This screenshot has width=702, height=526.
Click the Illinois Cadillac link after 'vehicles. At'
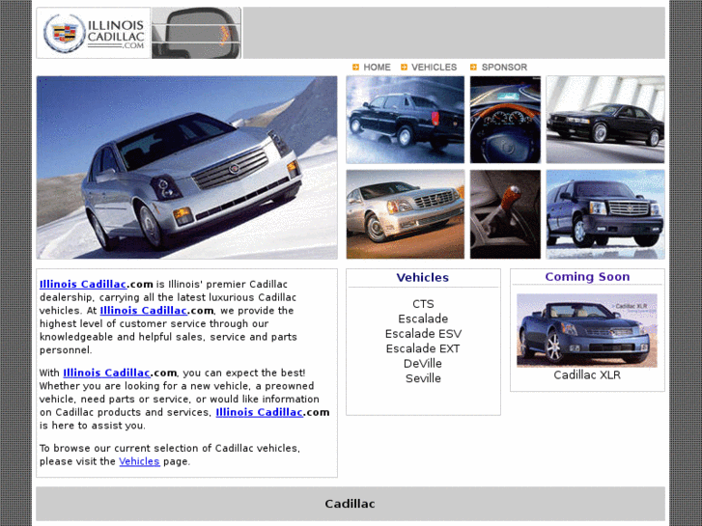click(143, 311)
